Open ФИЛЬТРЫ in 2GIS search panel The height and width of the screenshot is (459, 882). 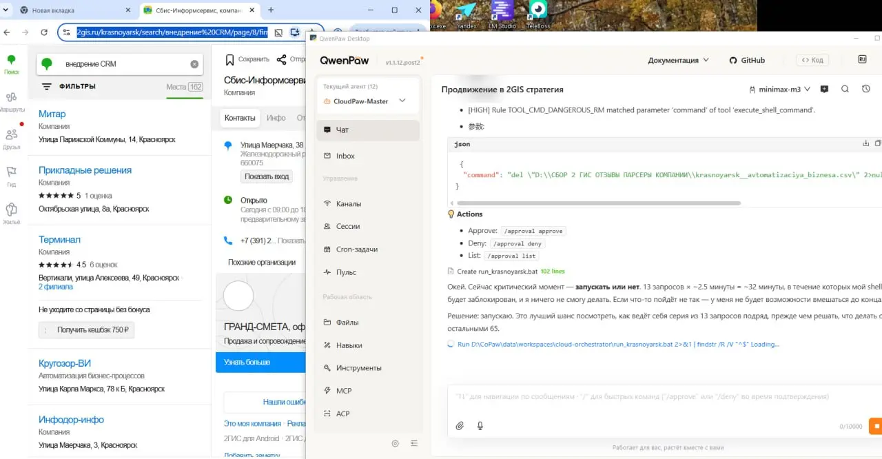point(69,87)
